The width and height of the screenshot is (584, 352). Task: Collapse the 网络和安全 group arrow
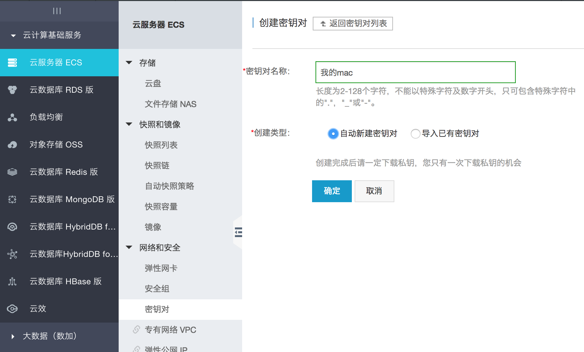point(129,247)
